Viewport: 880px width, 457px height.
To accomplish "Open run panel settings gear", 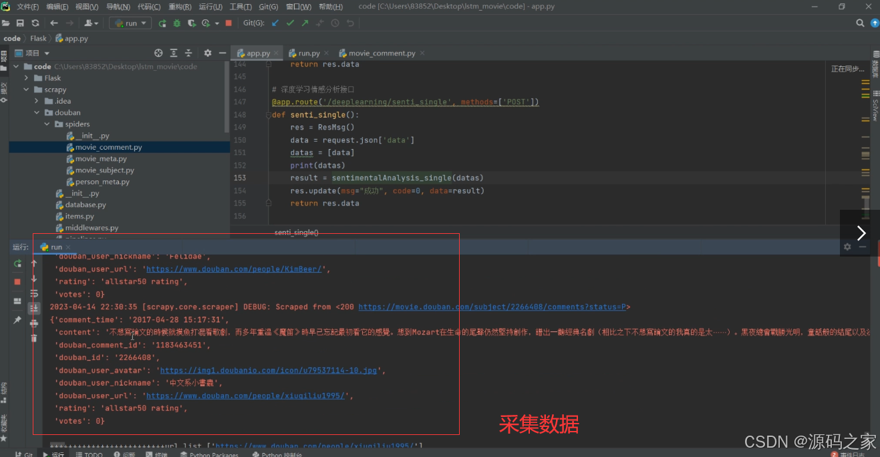I will [847, 247].
